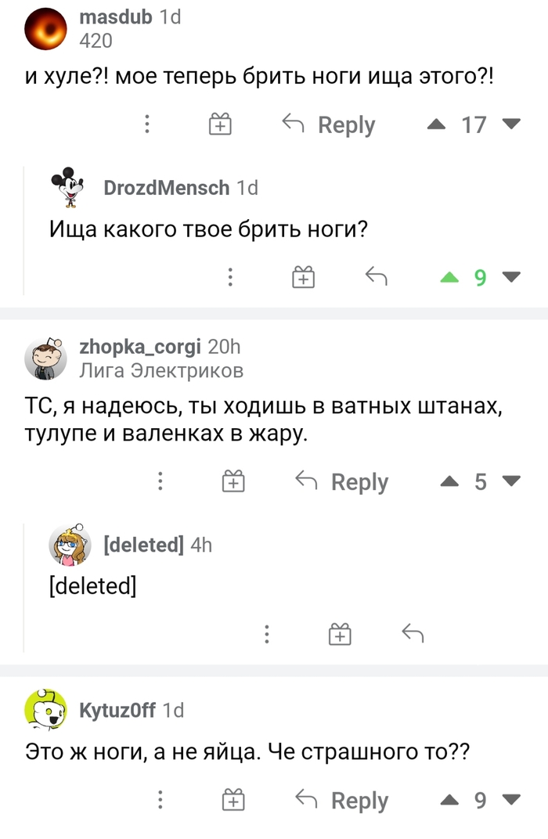Reply to Kytuz0ff's comment
This screenshot has width=548, height=839.
point(342,800)
